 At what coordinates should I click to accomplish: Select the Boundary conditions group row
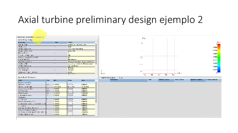click(25, 83)
